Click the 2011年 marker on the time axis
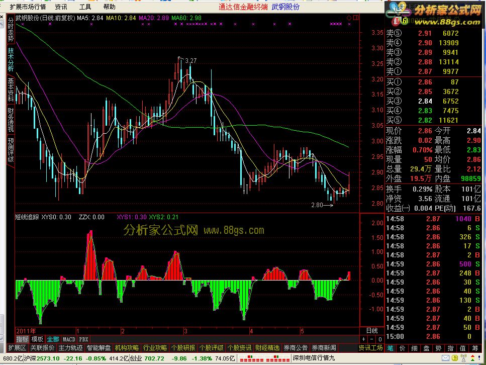Image resolution: width=486 pixels, height=365 pixels. [26, 331]
